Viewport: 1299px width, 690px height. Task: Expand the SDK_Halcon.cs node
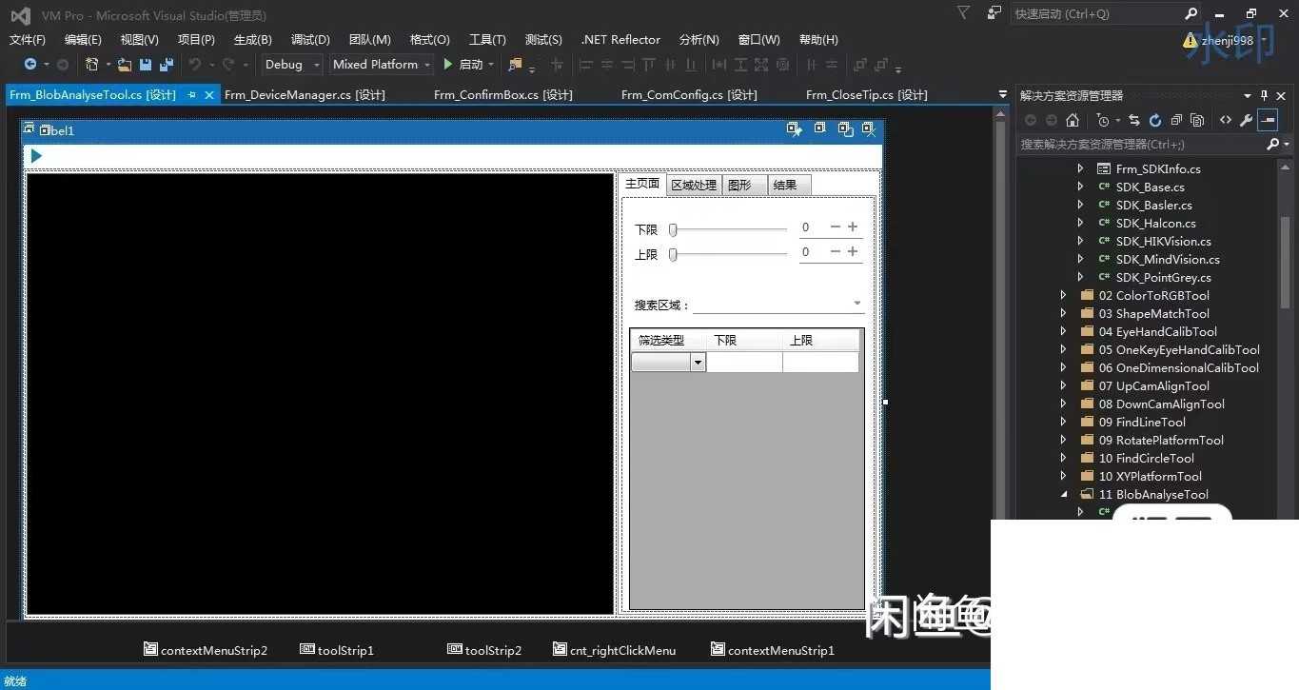[1080, 224]
